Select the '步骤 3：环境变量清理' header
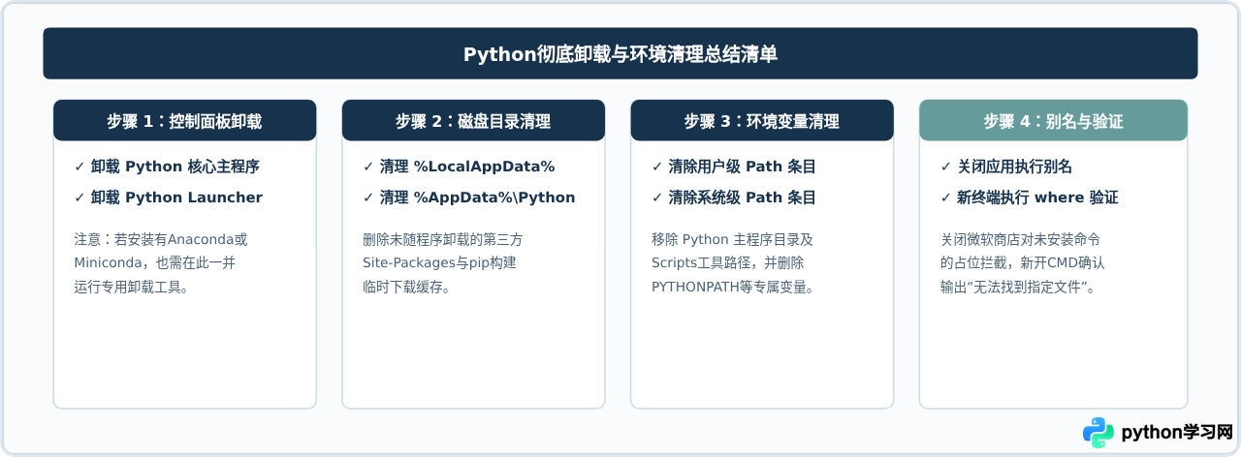1241x457 pixels. [762, 121]
